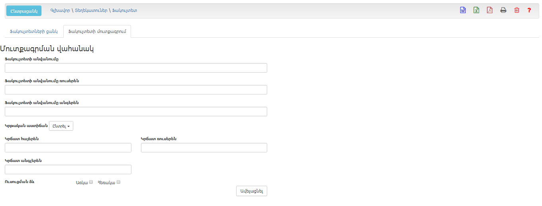Click the Կրճատ ռուսերեն input field
This screenshot has height=206, width=542.
204,148
